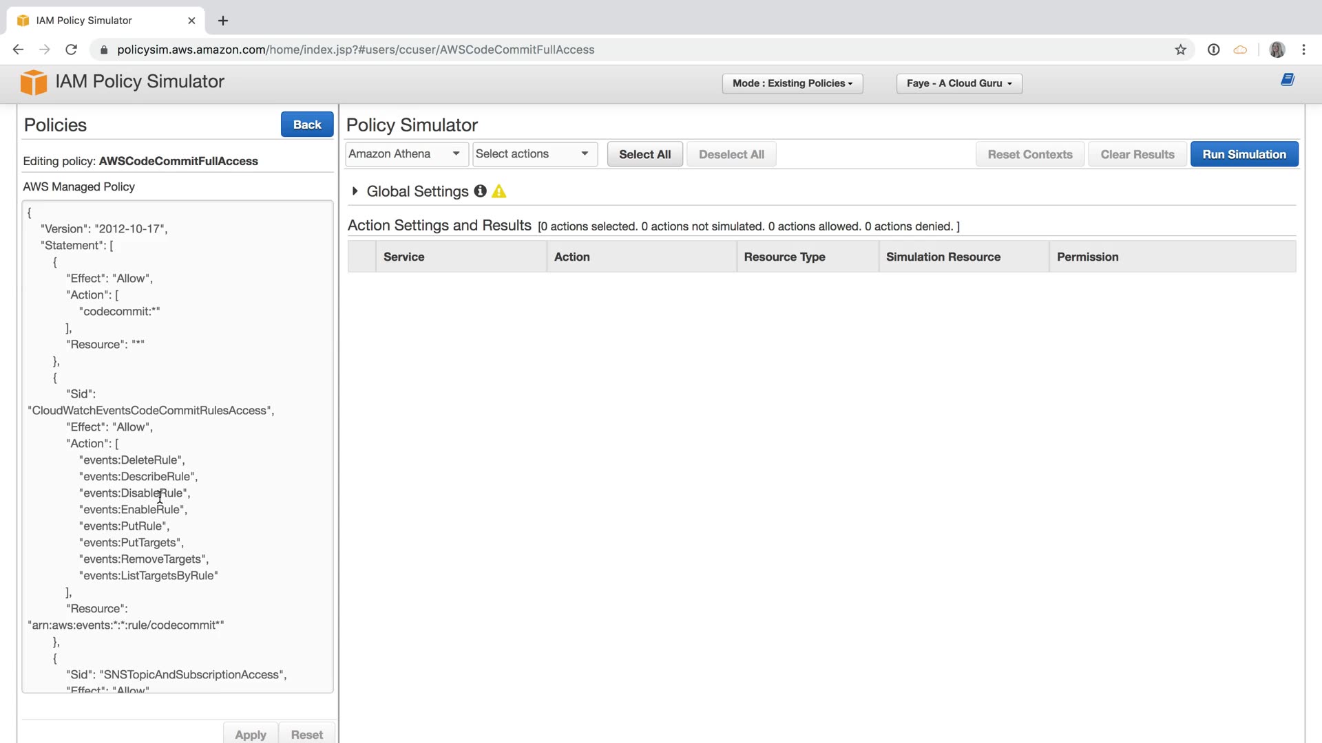Click the user profile avatar icon
The width and height of the screenshot is (1322, 743).
1277,50
